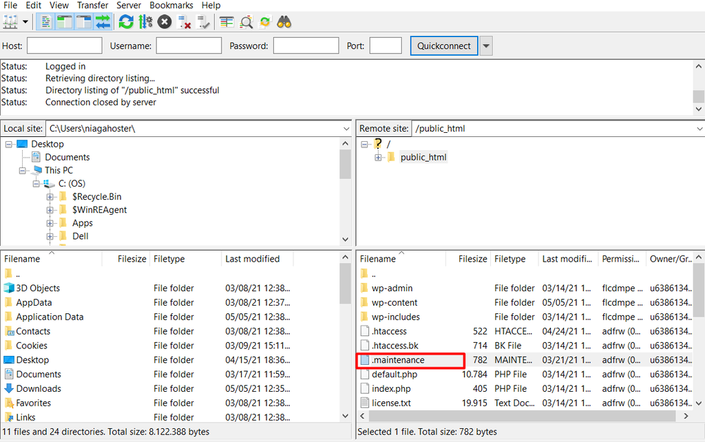Open the directory comparison icon

pos(227,22)
